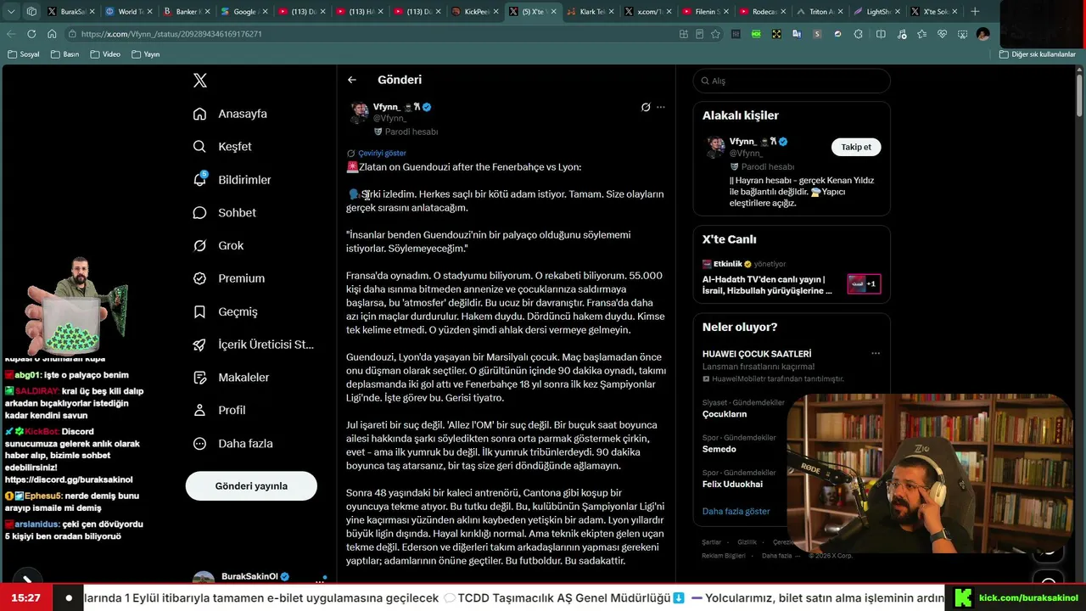Switch to the KickPeek tab
Viewport: 1086px width, 611px height.
coord(474,12)
